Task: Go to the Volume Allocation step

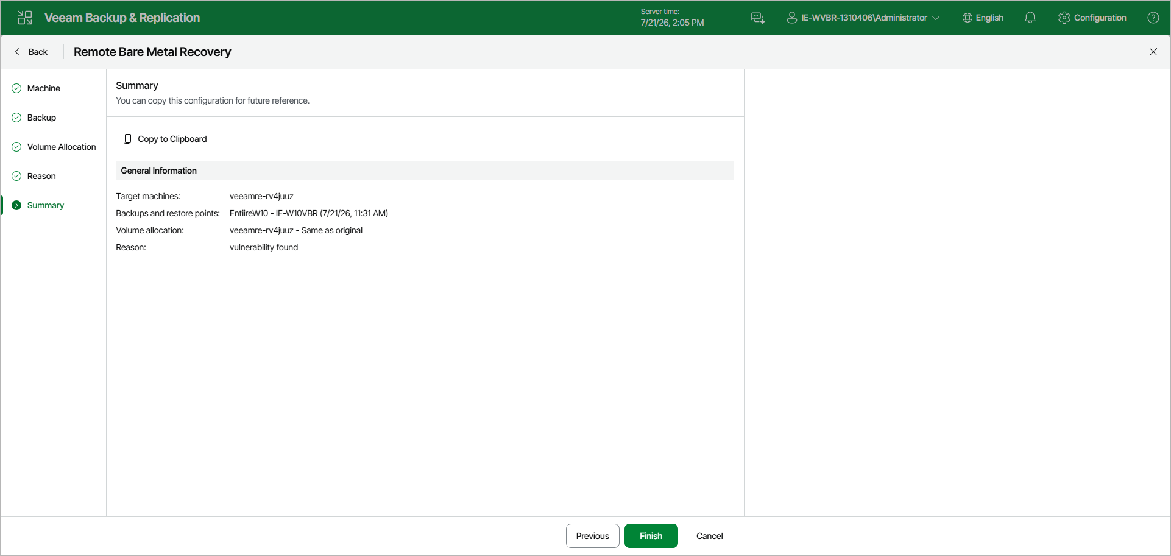Action: point(62,147)
